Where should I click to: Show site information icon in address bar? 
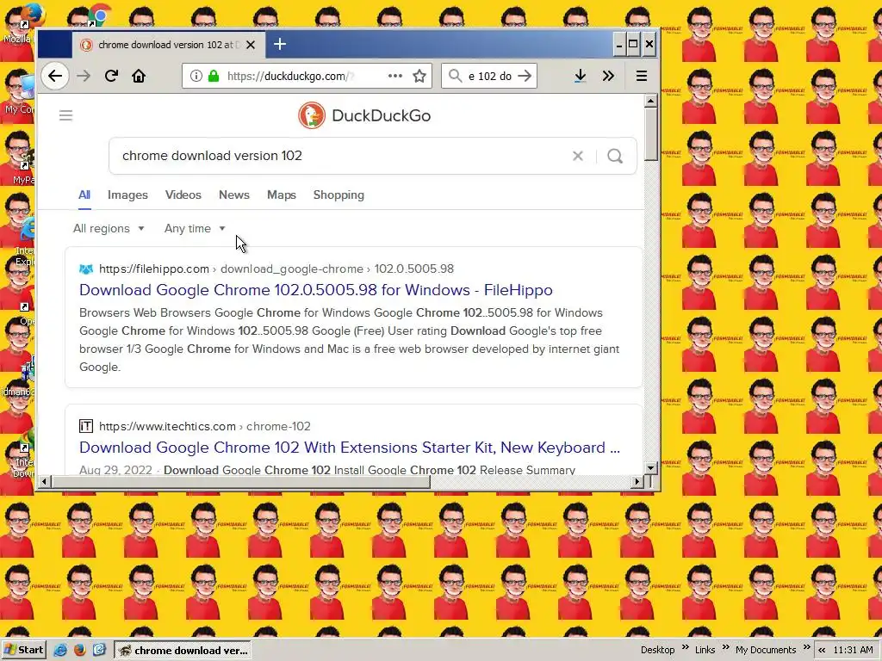(x=196, y=76)
